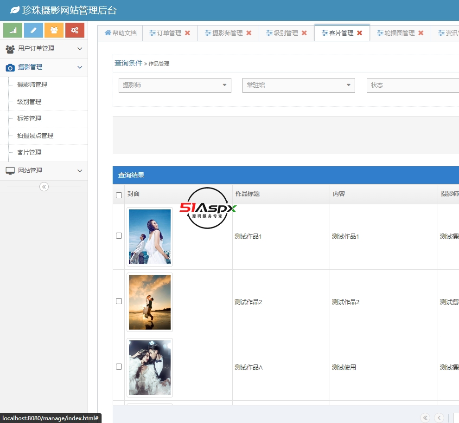459x423 pixels.
Task: Switch to the 帮助文档 tab
Action: click(x=120, y=33)
